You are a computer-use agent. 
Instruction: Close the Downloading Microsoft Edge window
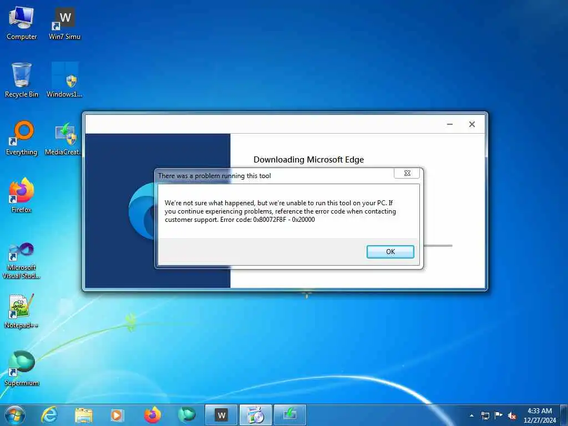[x=471, y=124]
